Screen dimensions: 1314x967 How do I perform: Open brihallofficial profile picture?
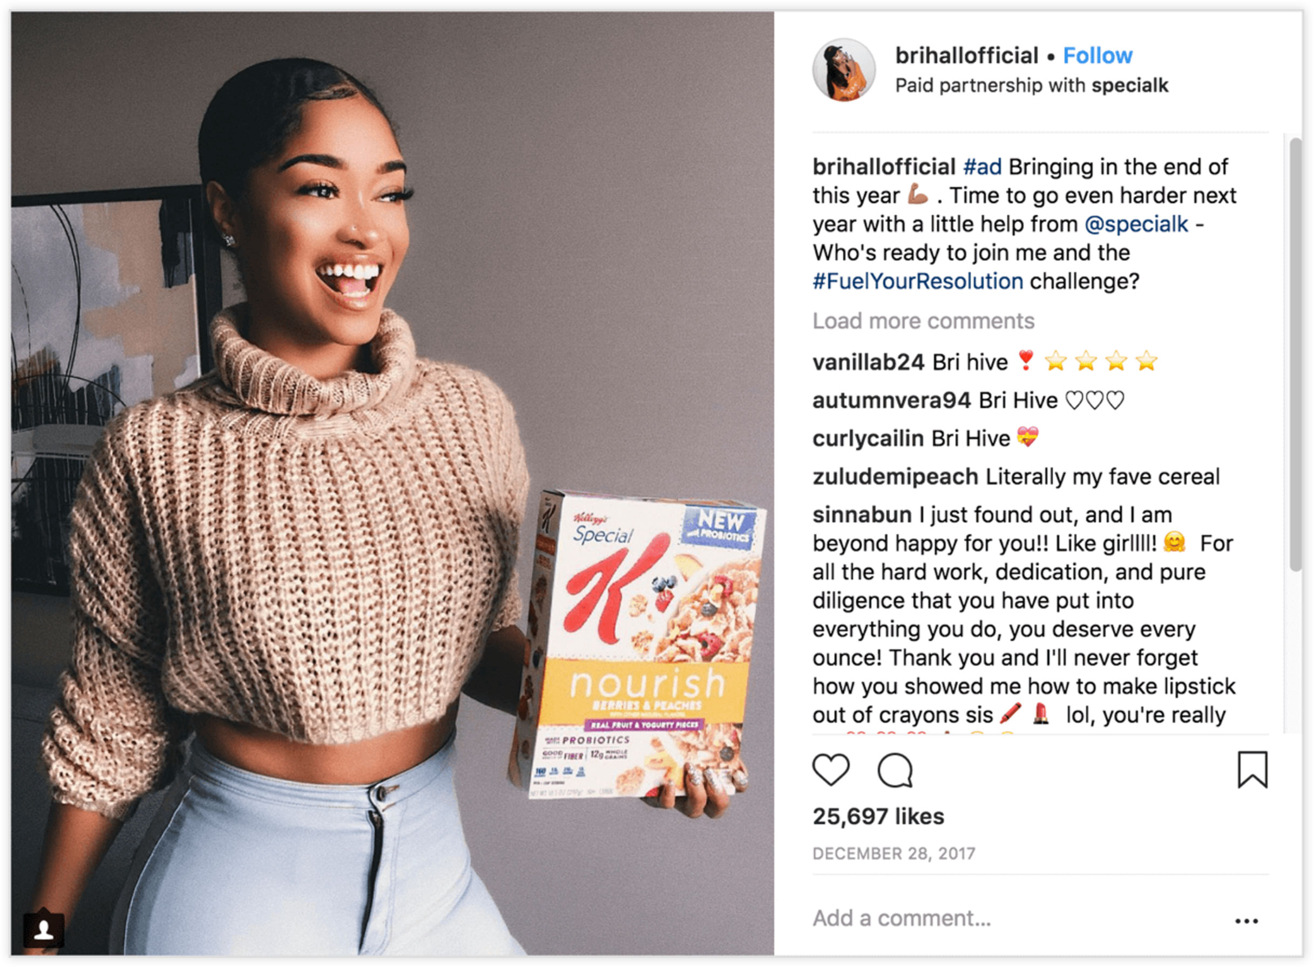[843, 70]
